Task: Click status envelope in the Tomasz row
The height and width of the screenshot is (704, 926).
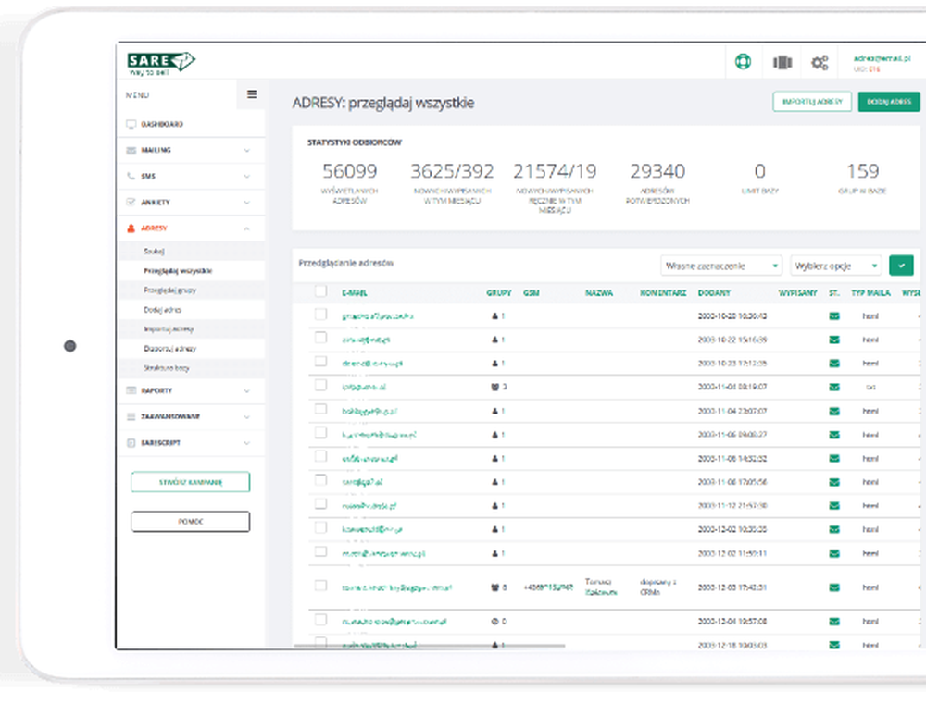Action: 834,587
